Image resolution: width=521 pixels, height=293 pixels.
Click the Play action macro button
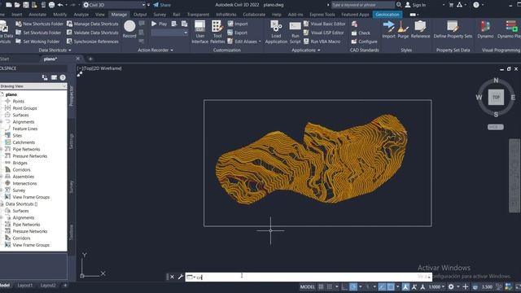[160, 24]
